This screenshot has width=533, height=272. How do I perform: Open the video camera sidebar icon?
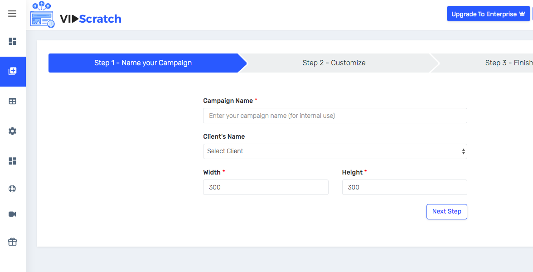[13, 214]
